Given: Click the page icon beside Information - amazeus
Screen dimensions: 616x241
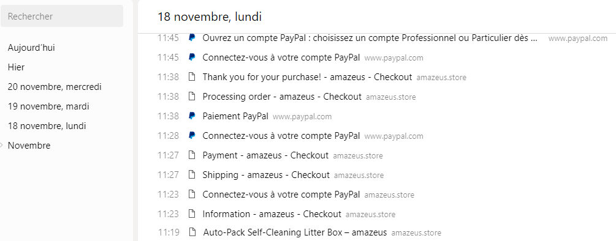Looking at the screenshot, I should [x=192, y=214].
